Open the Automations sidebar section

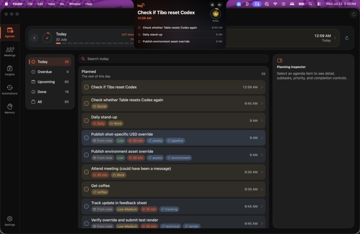pyautogui.click(x=10, y=89)
